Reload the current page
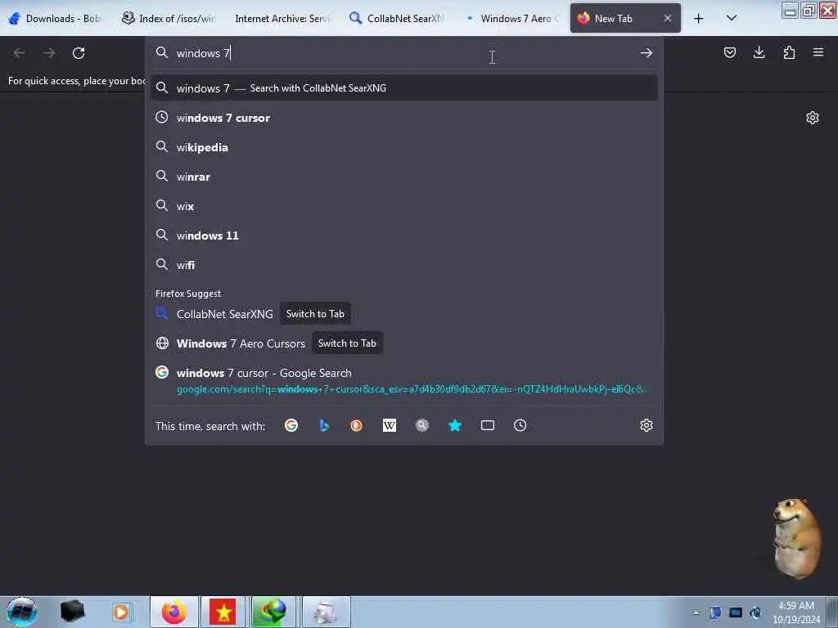This screenshot has width=838, height=628. point(79,53)
